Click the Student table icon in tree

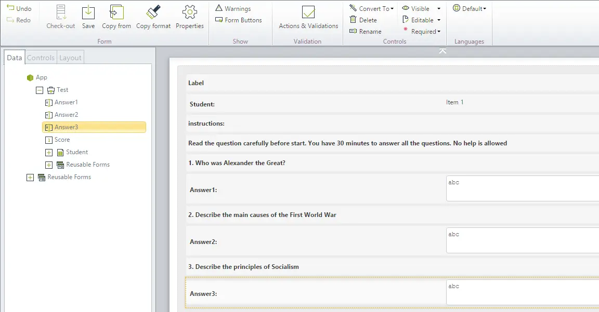coord(60,153)
